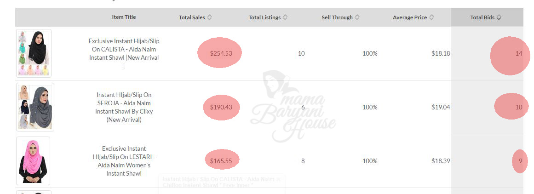Screen dimensions: 534x194
Task: Select the pink LESTARI hijab thumbnail
Action: pyautogui.click(x=33, y=161)
